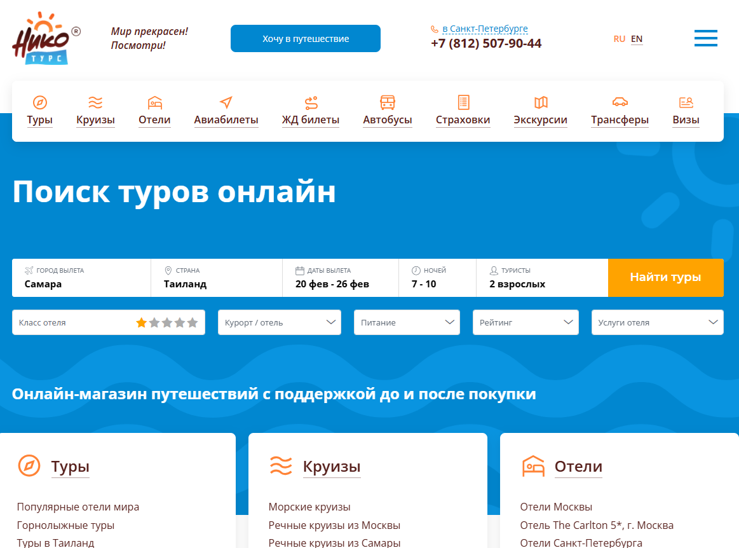Viewport: 739px width, 548px height.
Task: Set hotel class to two stars
Action: click(x=154, y=323)
